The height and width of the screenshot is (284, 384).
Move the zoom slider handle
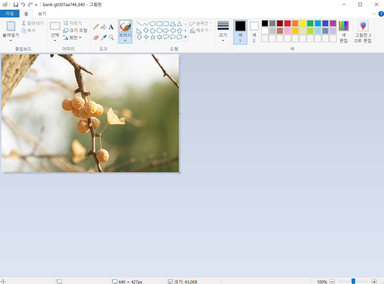coord(353,281)
